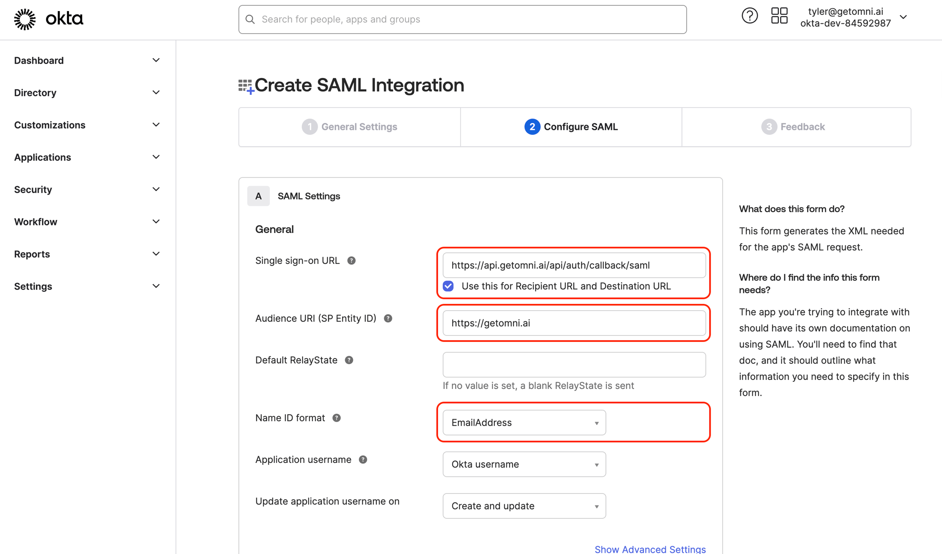
Task: Open the Default RelayState help tooltip
Action: click(x=349, y=360)
